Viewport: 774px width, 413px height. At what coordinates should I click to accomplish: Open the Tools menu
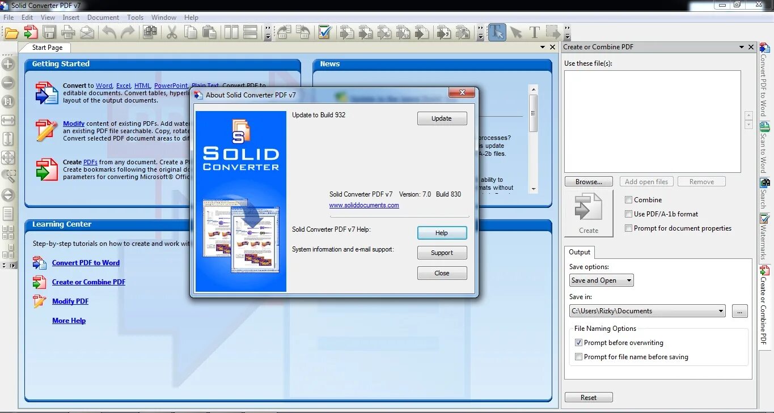pos(136,18)
